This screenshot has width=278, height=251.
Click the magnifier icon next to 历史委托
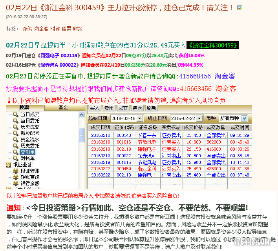click(16, 146)
